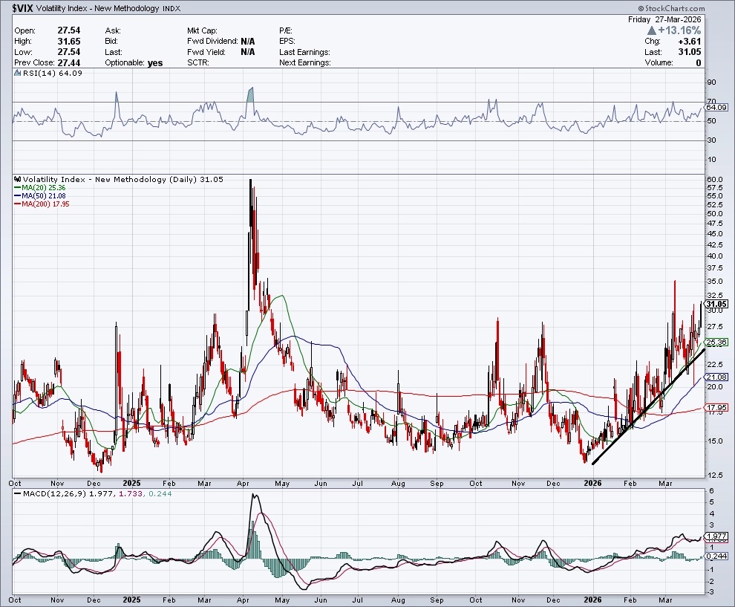The height and width of the screenshot is (607, 735).
Task: Click the green 25.36 MA tag on the price axis
Action: pyautogui.click(x=716, y=343)
